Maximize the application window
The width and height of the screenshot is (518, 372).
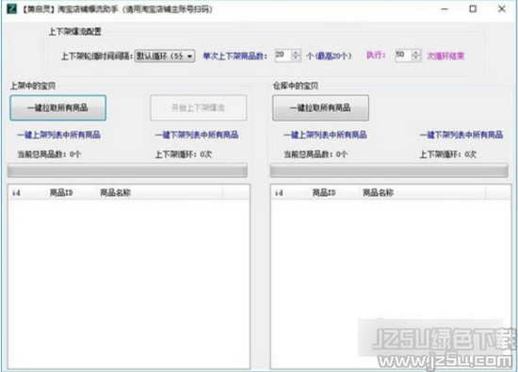click(x=473, y=8)
